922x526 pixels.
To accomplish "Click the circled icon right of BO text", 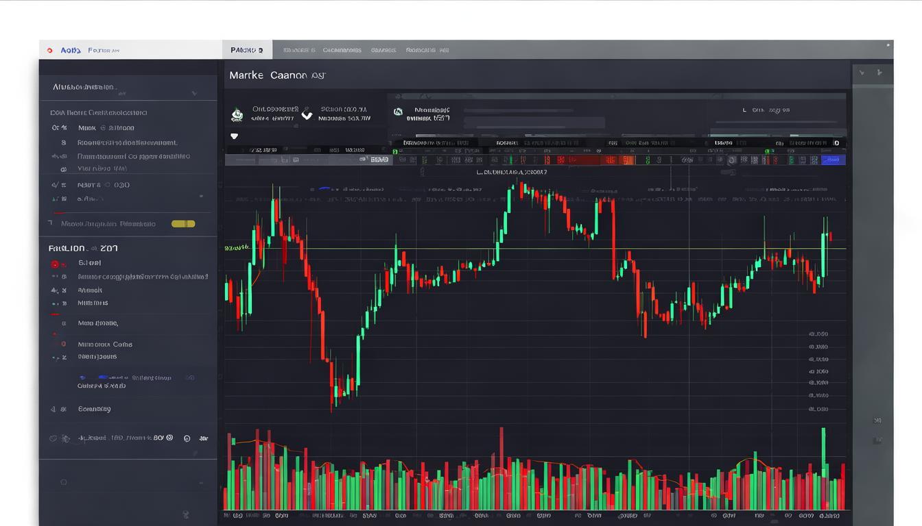I will point(187,438).
